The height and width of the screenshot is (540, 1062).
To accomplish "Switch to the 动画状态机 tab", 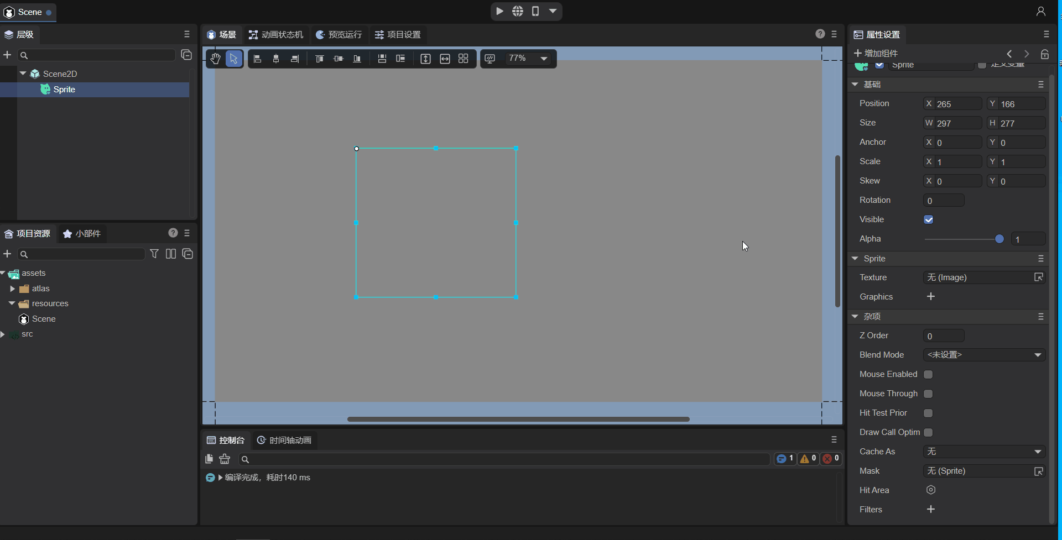I will 276,35.
